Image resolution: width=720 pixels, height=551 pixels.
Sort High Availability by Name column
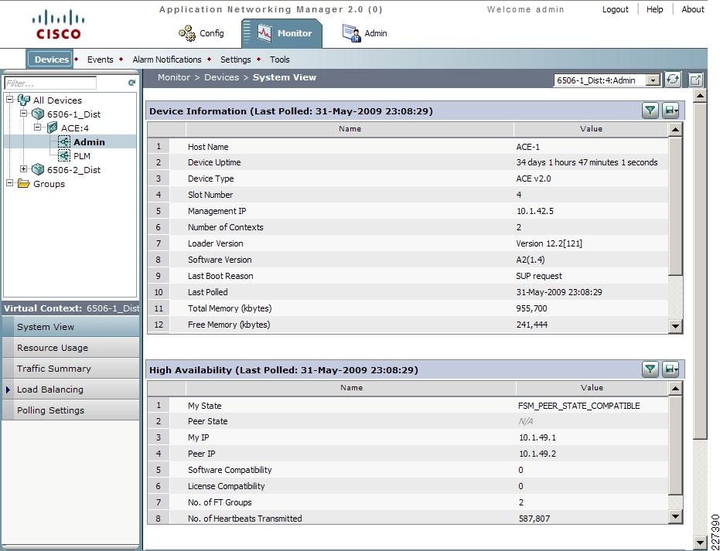tap(351, 388)
